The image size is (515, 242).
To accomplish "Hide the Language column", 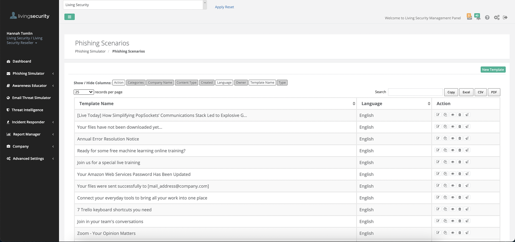I will [x=224, y=83].
